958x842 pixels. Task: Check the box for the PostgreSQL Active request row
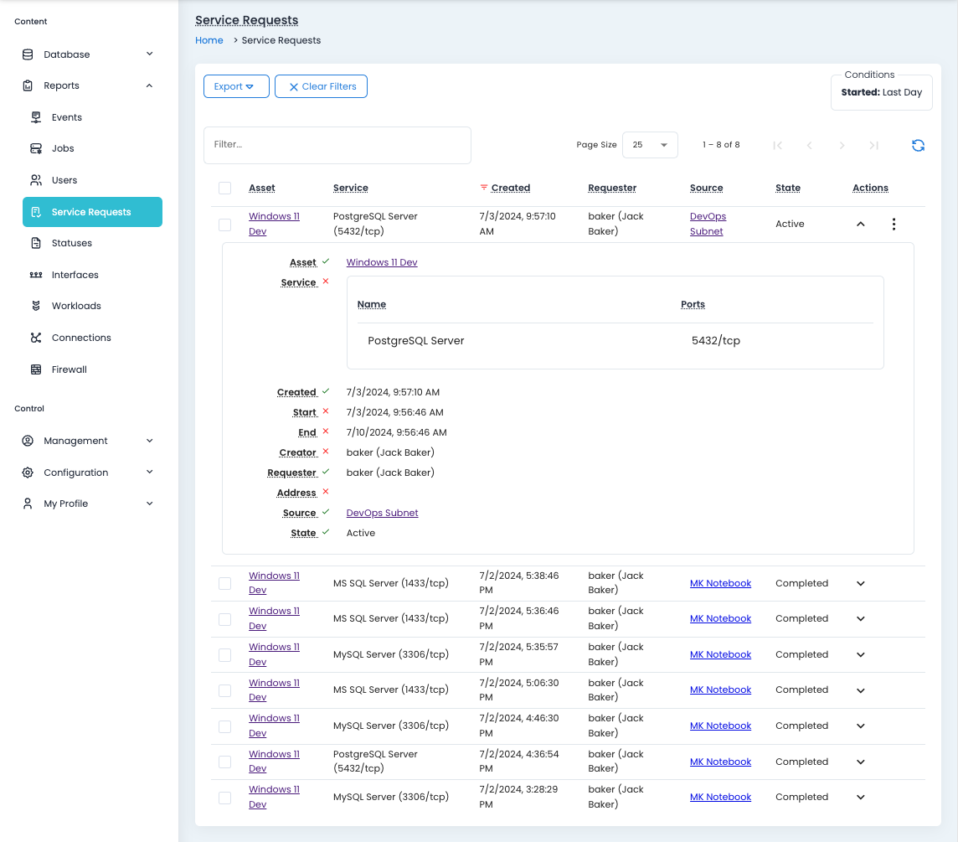pyautogui.click(x=224, y=225)
